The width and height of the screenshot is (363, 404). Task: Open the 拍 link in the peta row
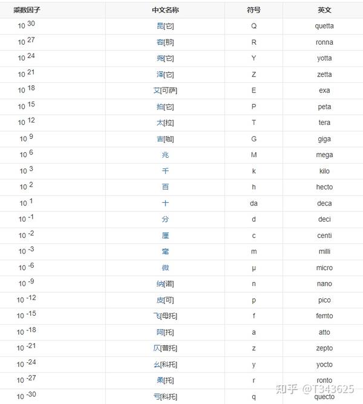tap(160, 107)
